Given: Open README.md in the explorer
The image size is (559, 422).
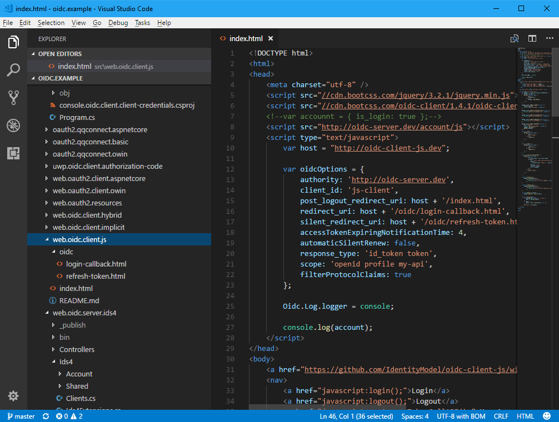Looking at the screenshot, I should [119, 300].
